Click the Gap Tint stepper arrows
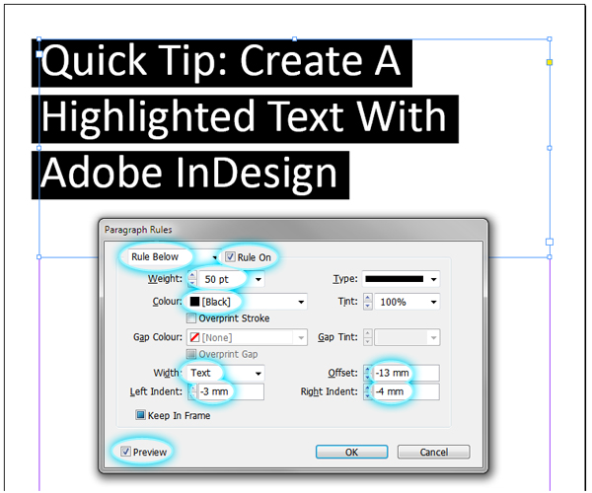 pos(368,337)
